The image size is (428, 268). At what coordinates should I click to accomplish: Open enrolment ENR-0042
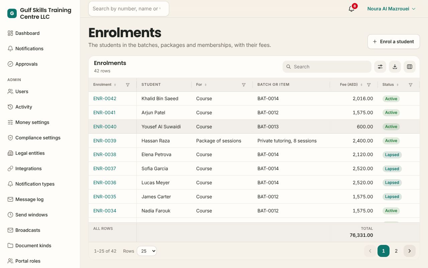tap(105, 98)
